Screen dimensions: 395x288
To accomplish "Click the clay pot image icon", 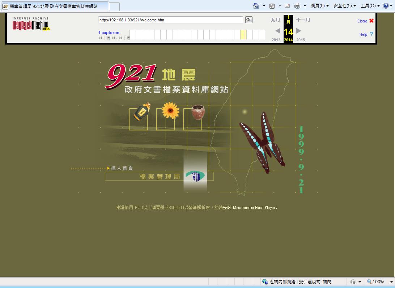I will (x=198, y=112).
